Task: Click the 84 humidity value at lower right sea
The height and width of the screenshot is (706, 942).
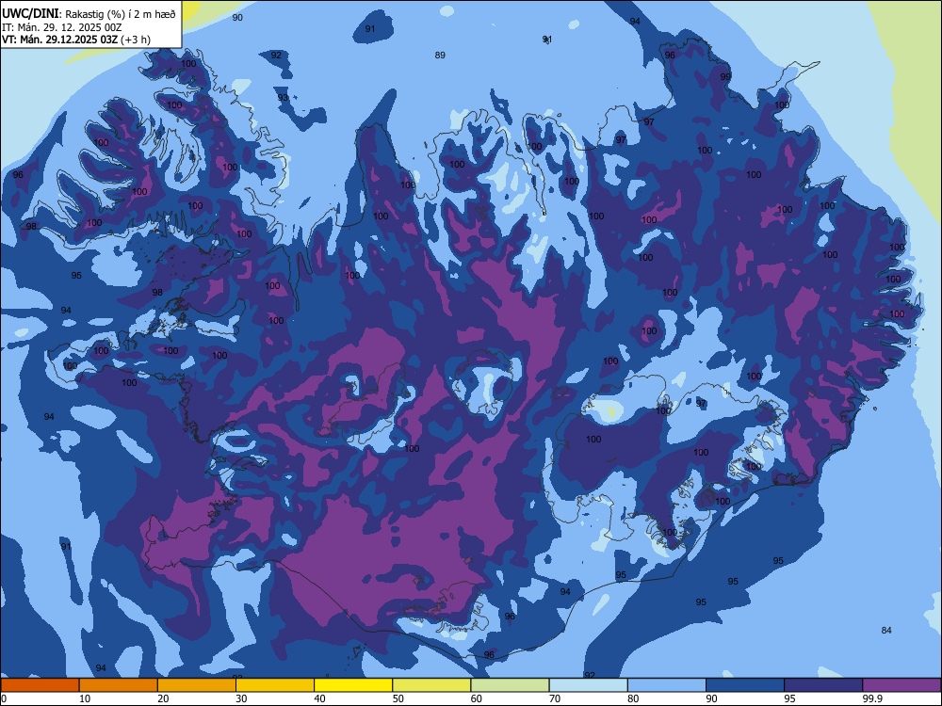Action: click(886, 630)
